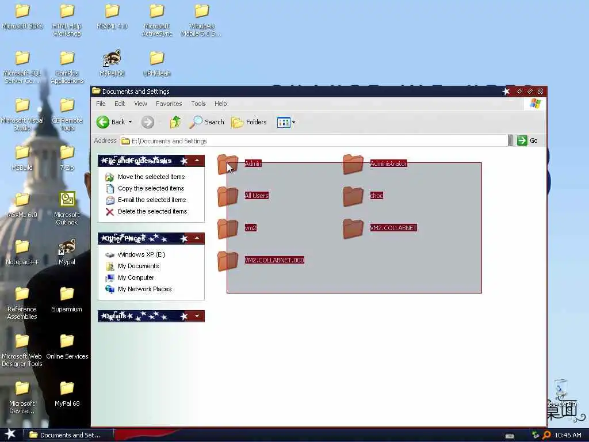Expand the Details panel
The height and width of the screenshot is (442, 589).
pos(197,316)
